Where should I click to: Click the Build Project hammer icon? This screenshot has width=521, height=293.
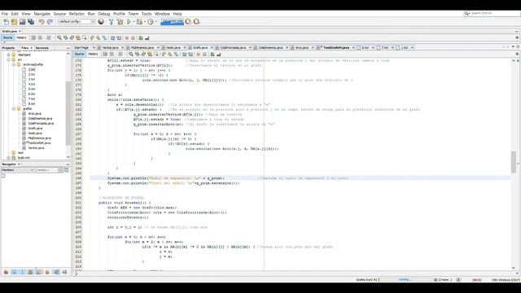click(x=112, y=22)
